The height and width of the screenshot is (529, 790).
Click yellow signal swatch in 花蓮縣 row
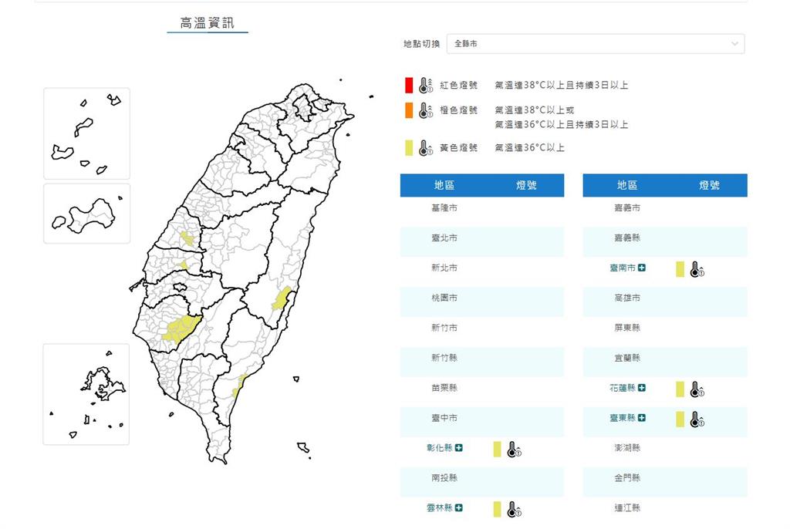tap(680, 389)
